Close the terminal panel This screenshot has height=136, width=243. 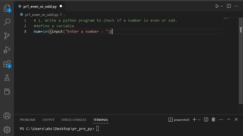tap(236, 119)
